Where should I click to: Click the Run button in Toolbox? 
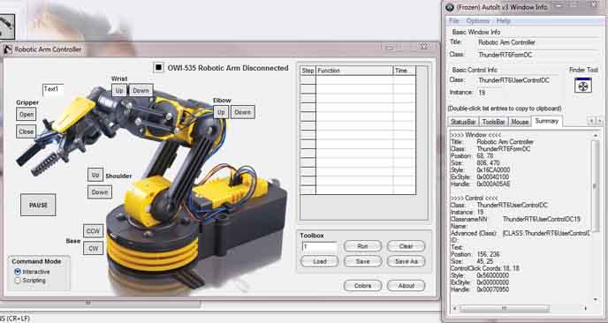(x=362, y=246)
